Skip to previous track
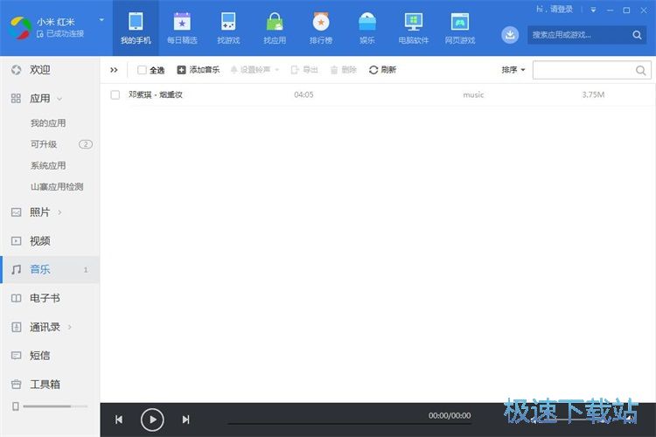The width and height of the screenshot is (656, 437). click(119, 420)
